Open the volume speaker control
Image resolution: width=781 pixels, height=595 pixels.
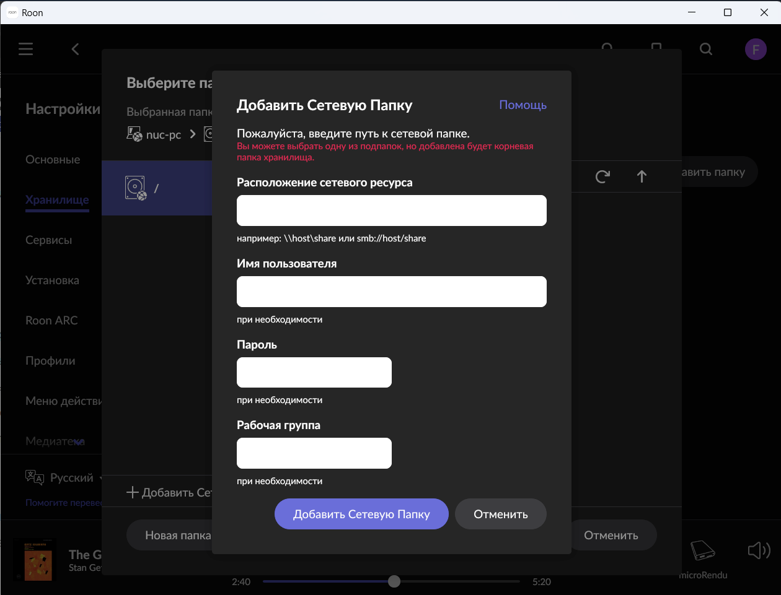759,550
